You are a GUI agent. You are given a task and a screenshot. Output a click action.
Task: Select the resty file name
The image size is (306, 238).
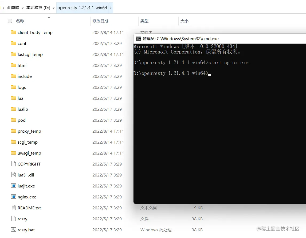click(22, 219)
